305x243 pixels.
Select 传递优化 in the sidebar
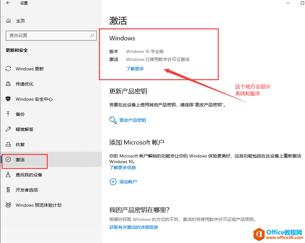pyautogui.click(x=25, y=84)
